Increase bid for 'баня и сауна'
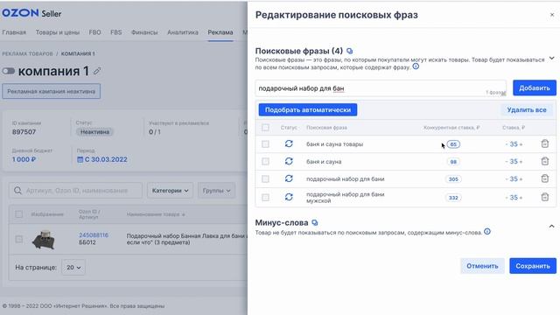Screen dimensions: 560x315 [x=521, y=162]
